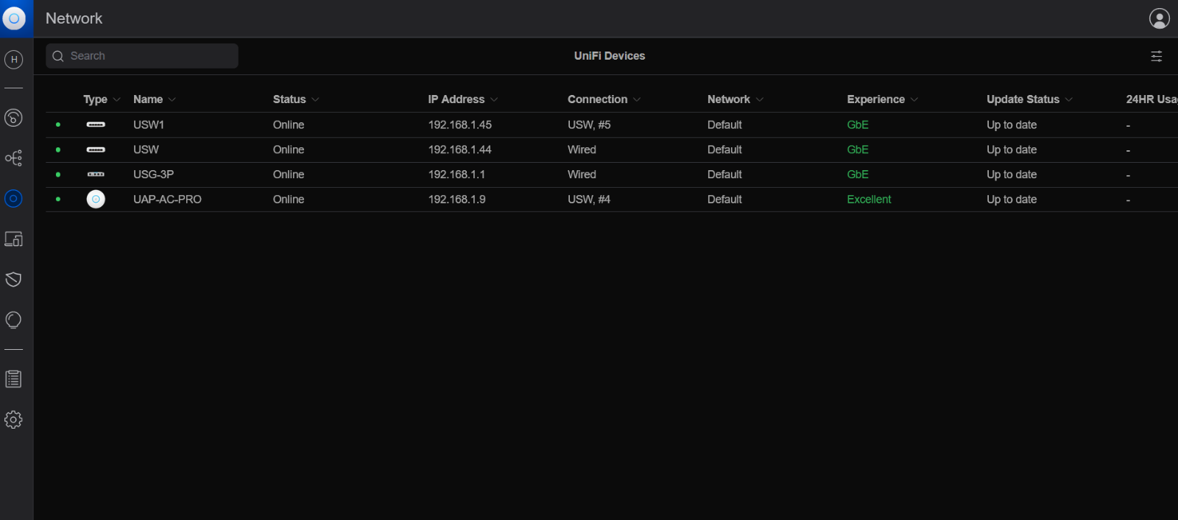Click Up to date status for USW1
Screen dimensions: 1178x520
1012,125
